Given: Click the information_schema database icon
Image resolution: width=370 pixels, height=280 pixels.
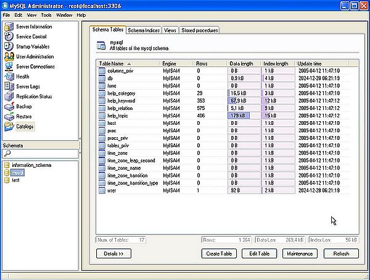Looking at the screenshot, I should coord(7,165).
